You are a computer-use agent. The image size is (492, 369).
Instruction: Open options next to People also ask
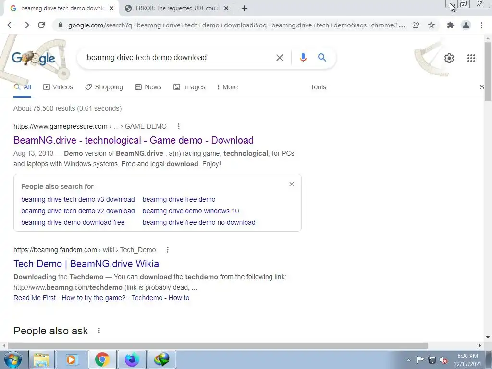(x=99, y=331)
